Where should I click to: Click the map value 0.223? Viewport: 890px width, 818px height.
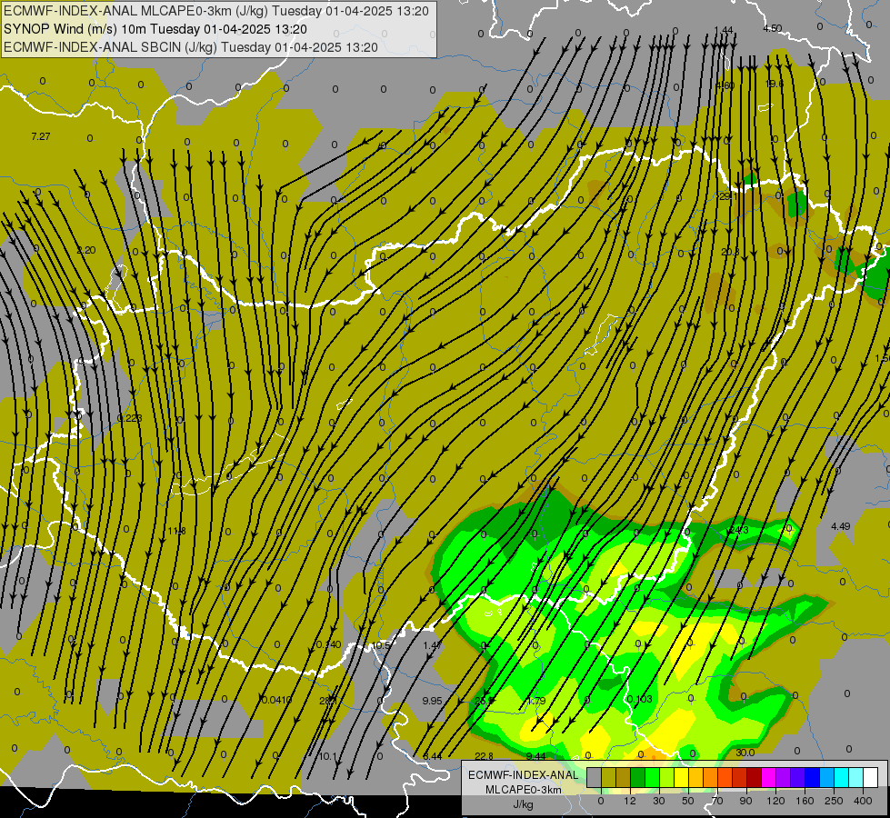(129, 418)
